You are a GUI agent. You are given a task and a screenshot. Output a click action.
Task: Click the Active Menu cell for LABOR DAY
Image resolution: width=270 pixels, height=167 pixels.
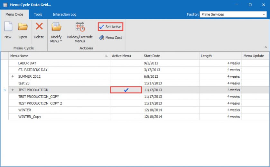click(126, 63)
